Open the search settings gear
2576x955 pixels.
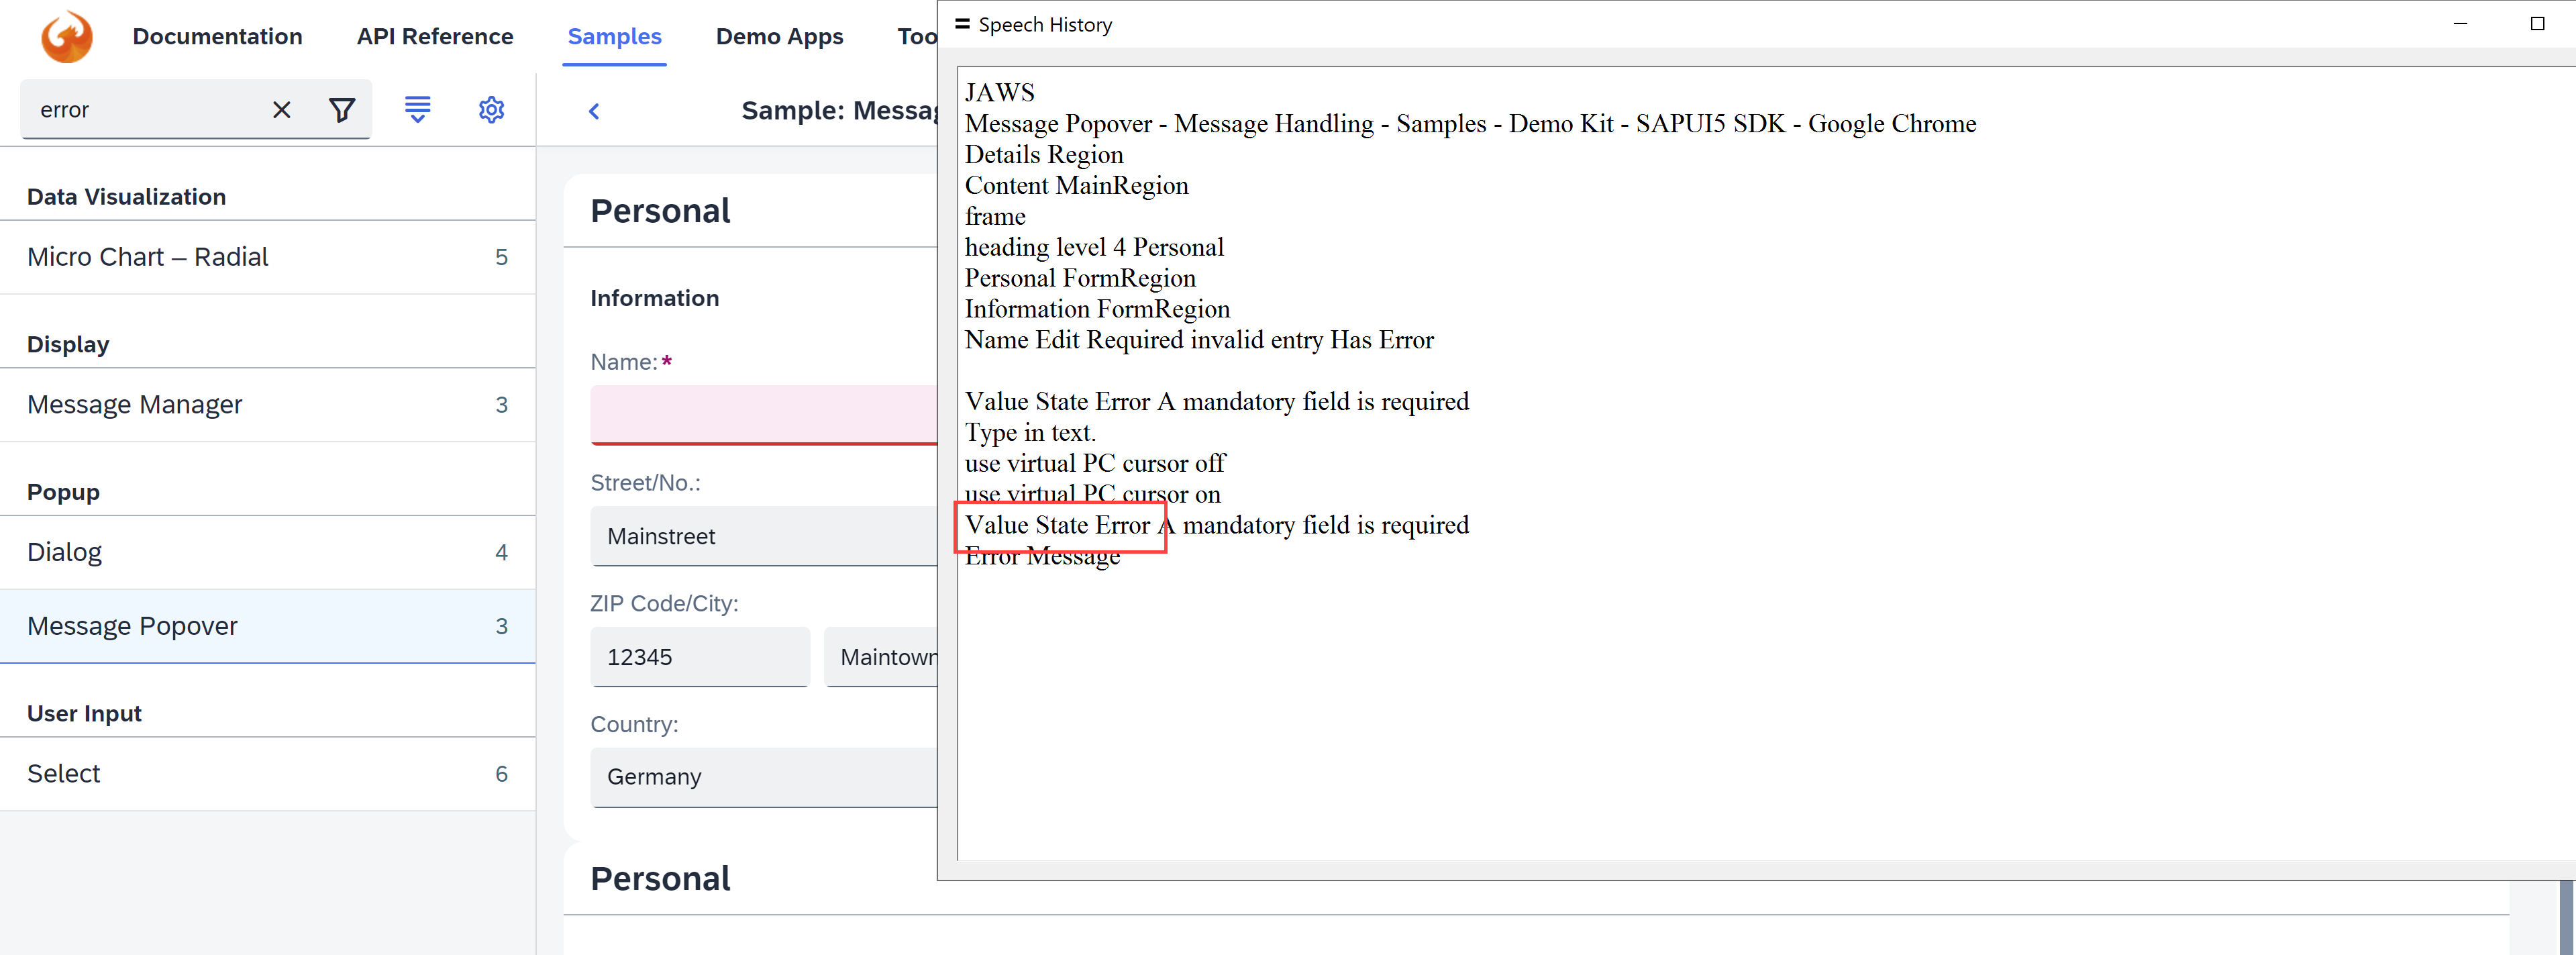coord(491,109)
